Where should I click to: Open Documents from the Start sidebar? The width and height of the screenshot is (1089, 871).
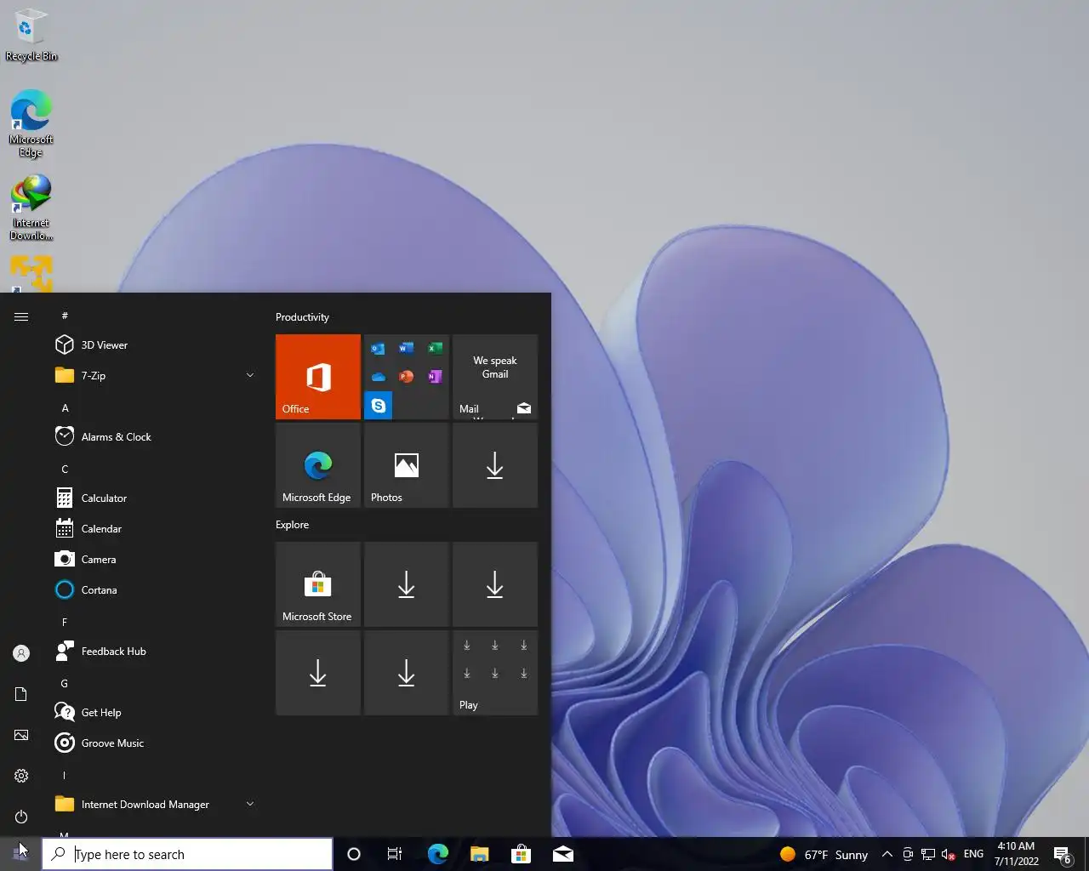coord(21,694)
